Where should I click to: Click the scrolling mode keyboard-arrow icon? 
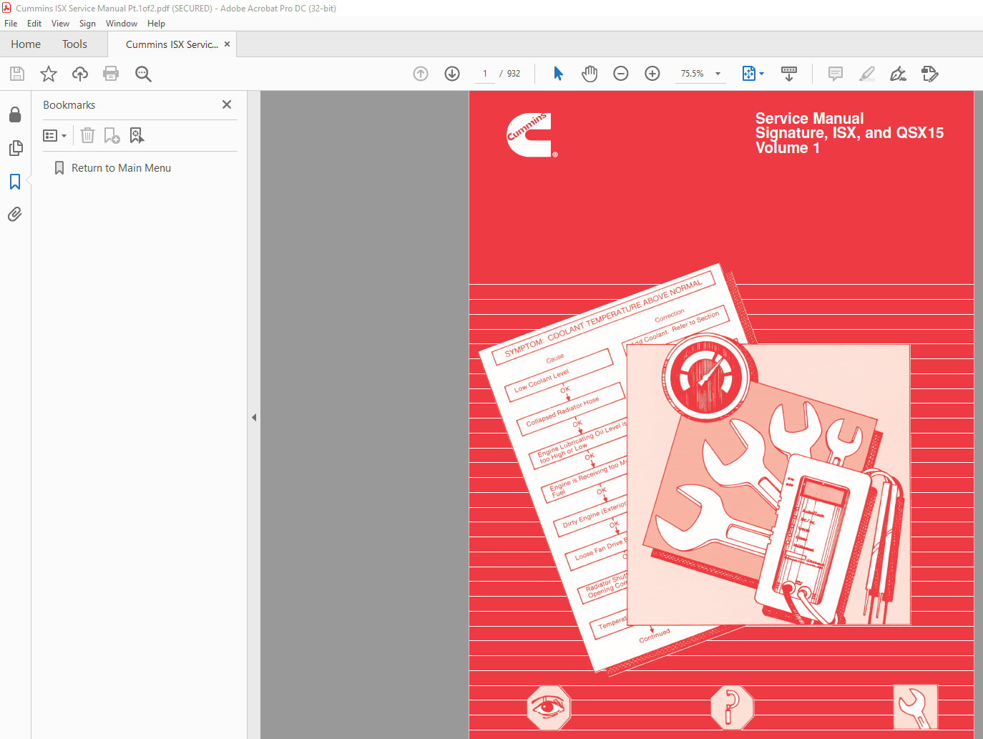tap(789, 74)
